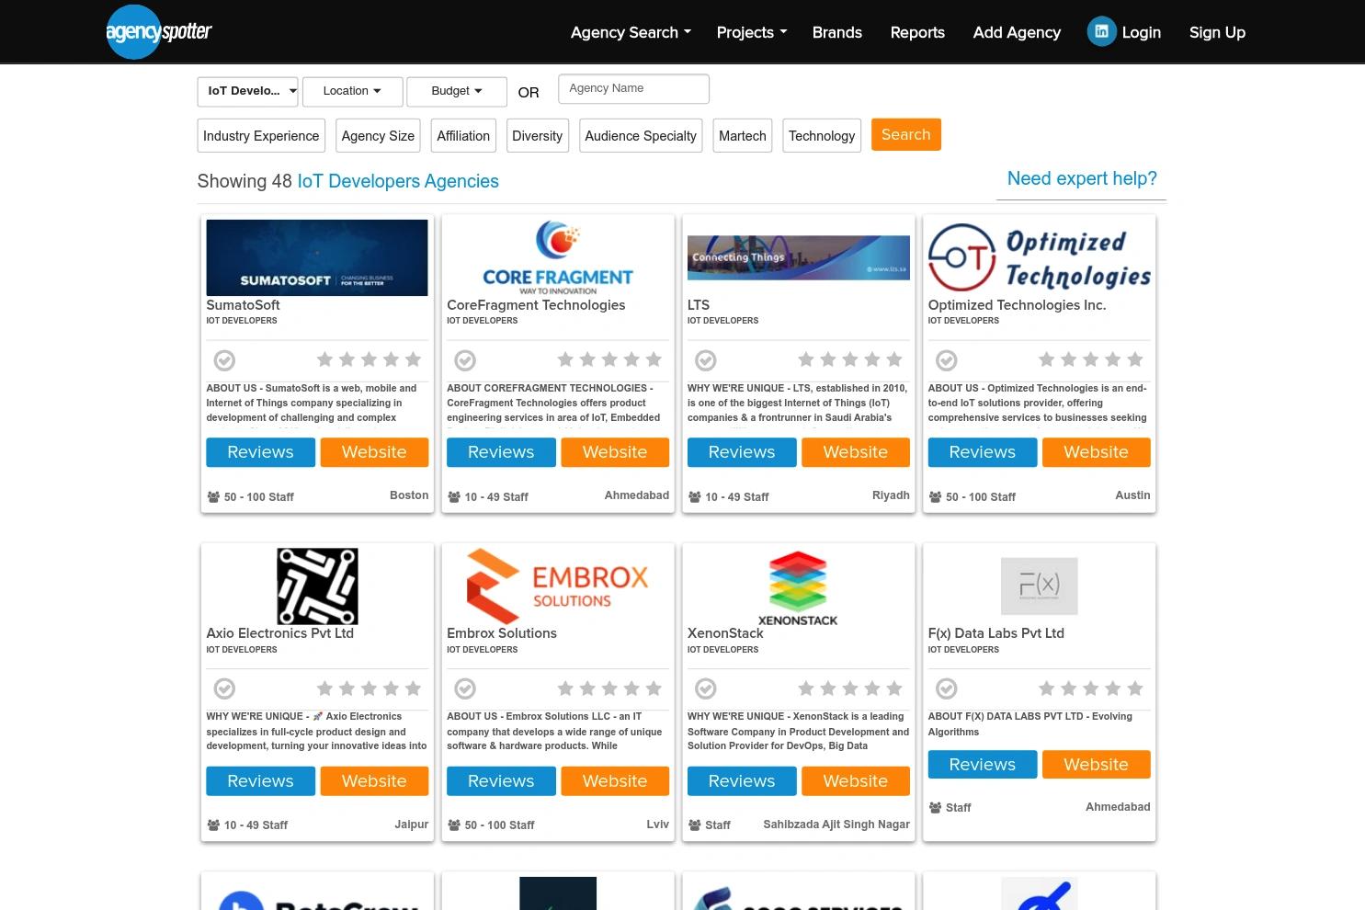Open Reviews for LTS
Image resolution: width=1365 pixels, height=910 pixels.
742,452
